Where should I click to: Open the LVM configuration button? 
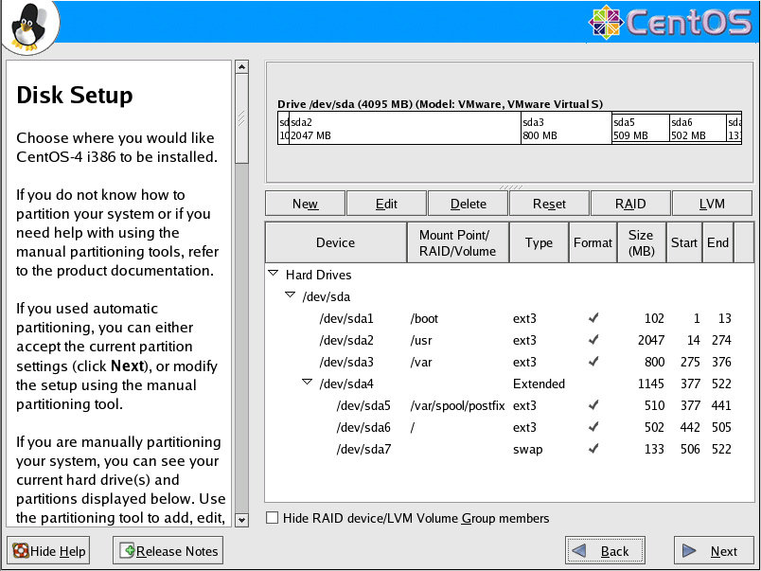coord(712,204)
